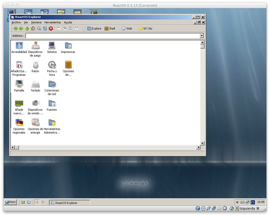Viewport: 270px width, 216px height.
Task: Click the new window toolbar icon
Action: [59, 29]
